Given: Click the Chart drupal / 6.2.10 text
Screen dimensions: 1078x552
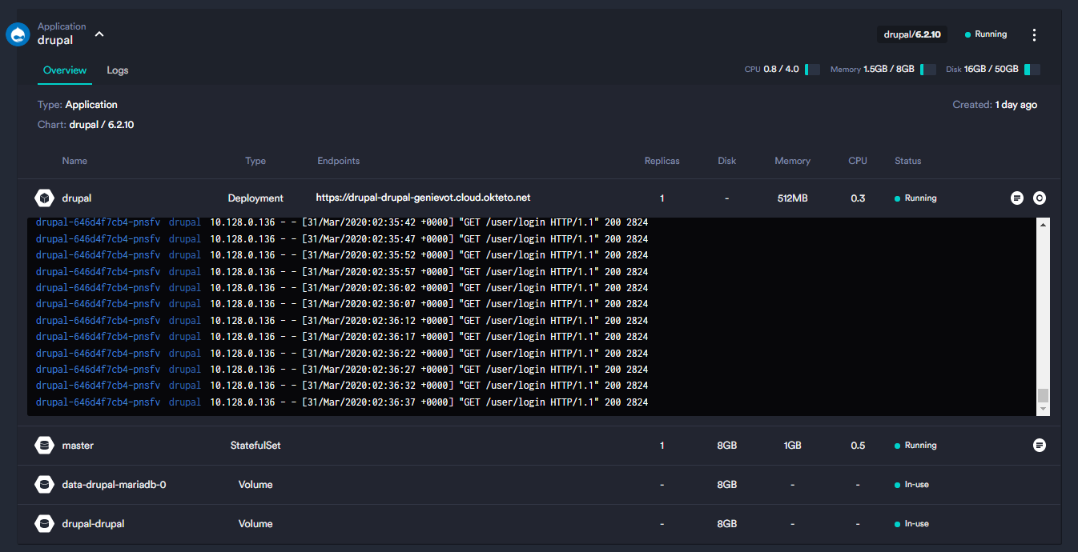Looking at the screenshot, I should pyautogui.click(x=86, y=125).
